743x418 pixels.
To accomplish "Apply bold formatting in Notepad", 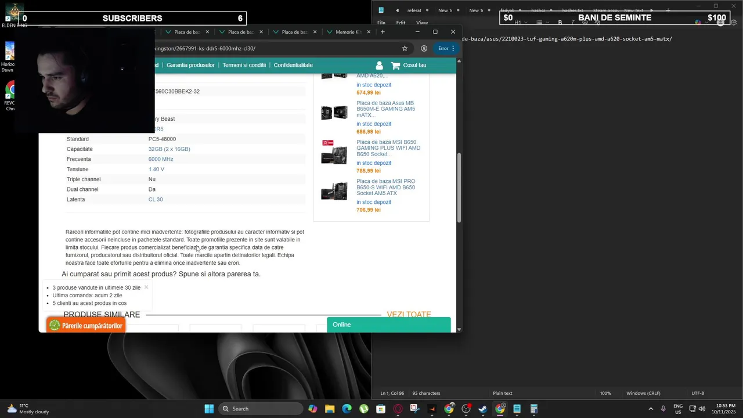I will [x=560, y=22].
